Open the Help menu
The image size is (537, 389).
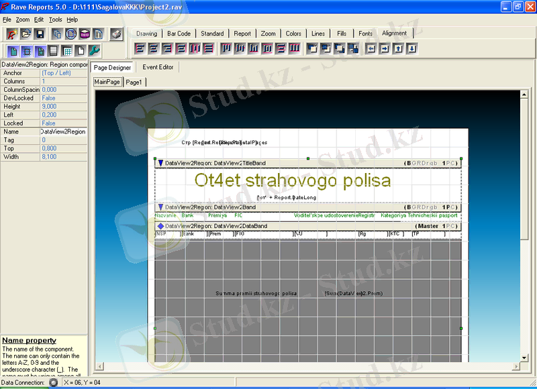[x=72, y=19]
